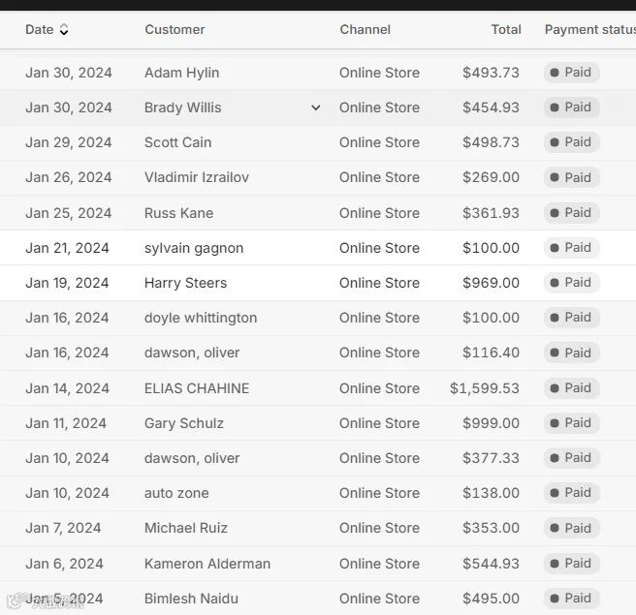Viewport: 636px width, 615px height.
Task: Click the Paid badge on Bimlesh Naidu's order
Action: coord(571,598)
